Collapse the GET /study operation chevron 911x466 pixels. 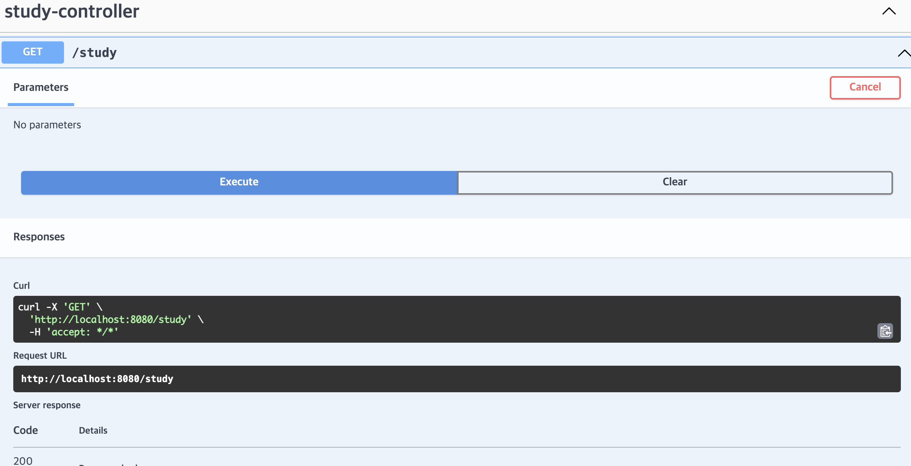click(x=903, y=53)
